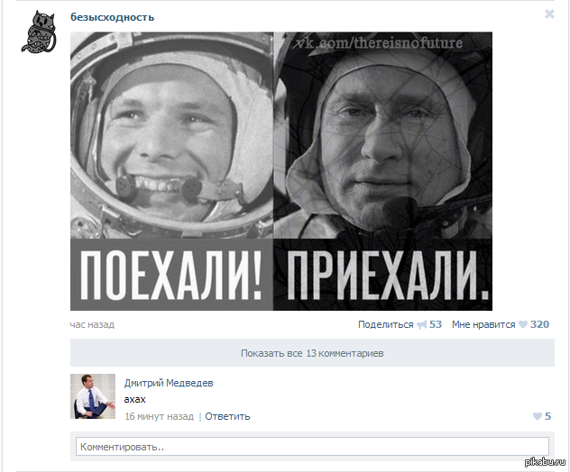Click the pikabu.ru watermark
The image size is (570, 472).
[546, 462]
